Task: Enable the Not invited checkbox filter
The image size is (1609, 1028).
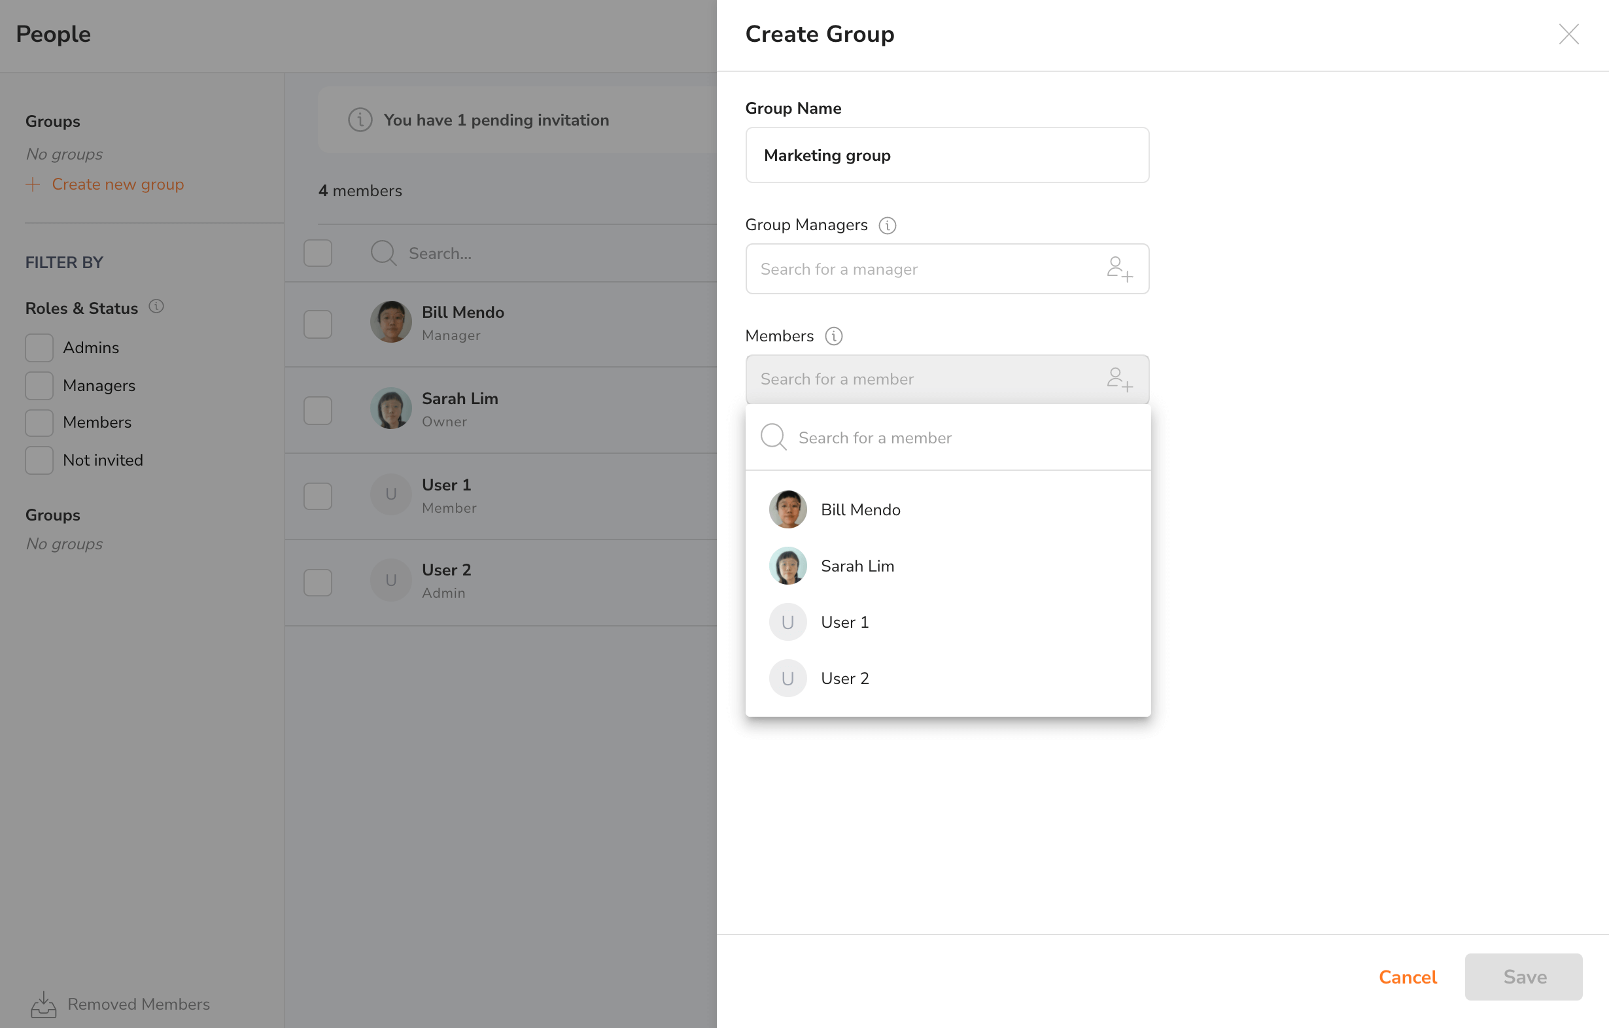Action: [x=40, y=460]
